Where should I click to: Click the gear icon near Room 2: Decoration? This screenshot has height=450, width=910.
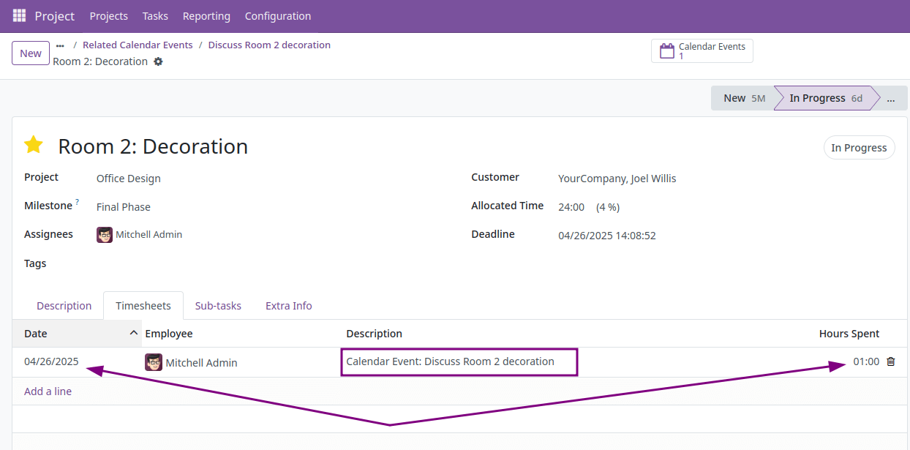point(158,61)
